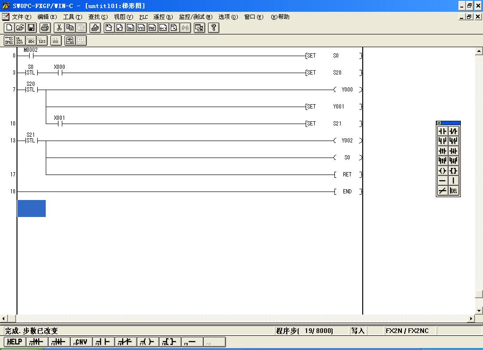Click the New file toolbar icon

9,28
